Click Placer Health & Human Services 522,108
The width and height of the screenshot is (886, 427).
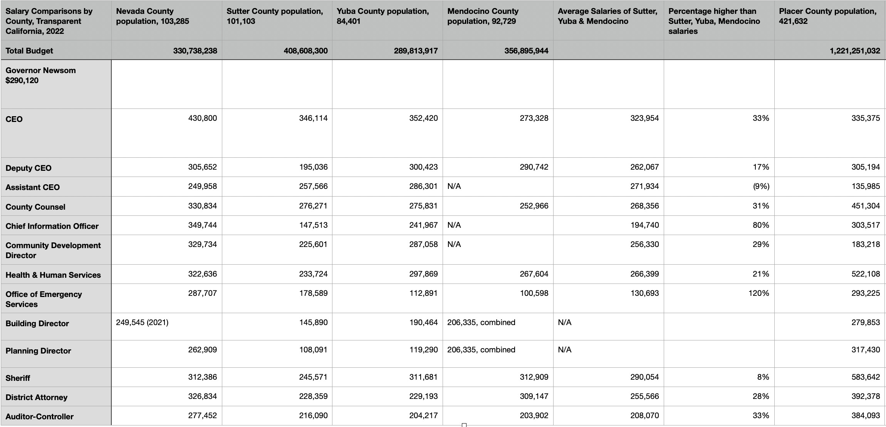click(866, 274)
